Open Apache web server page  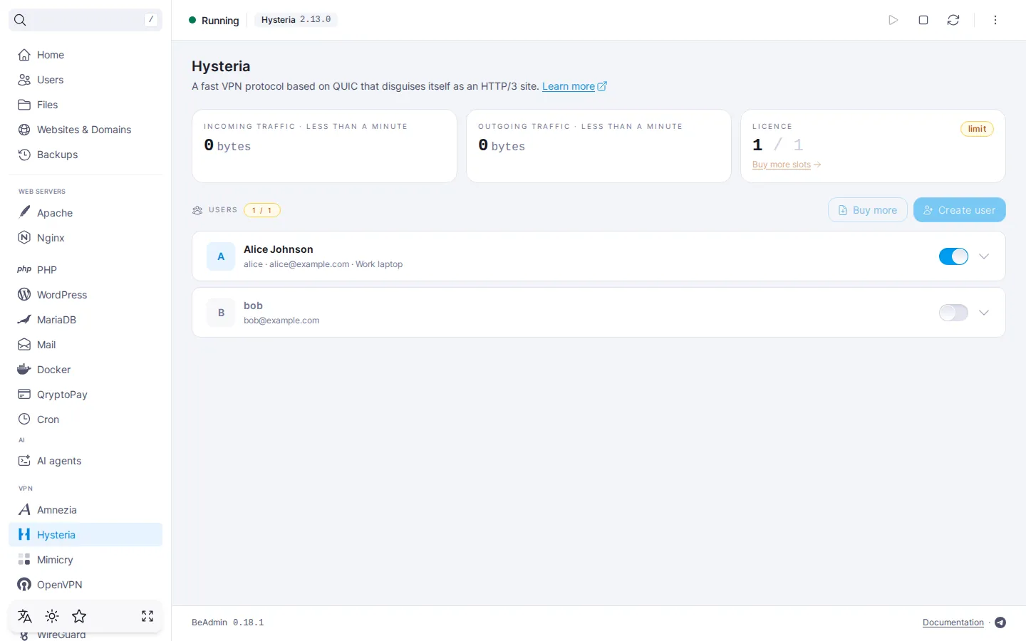tap(85, 213)
